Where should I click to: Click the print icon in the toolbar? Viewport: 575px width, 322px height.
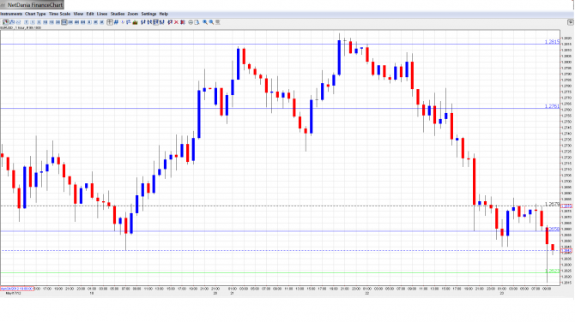coord(191,22)
